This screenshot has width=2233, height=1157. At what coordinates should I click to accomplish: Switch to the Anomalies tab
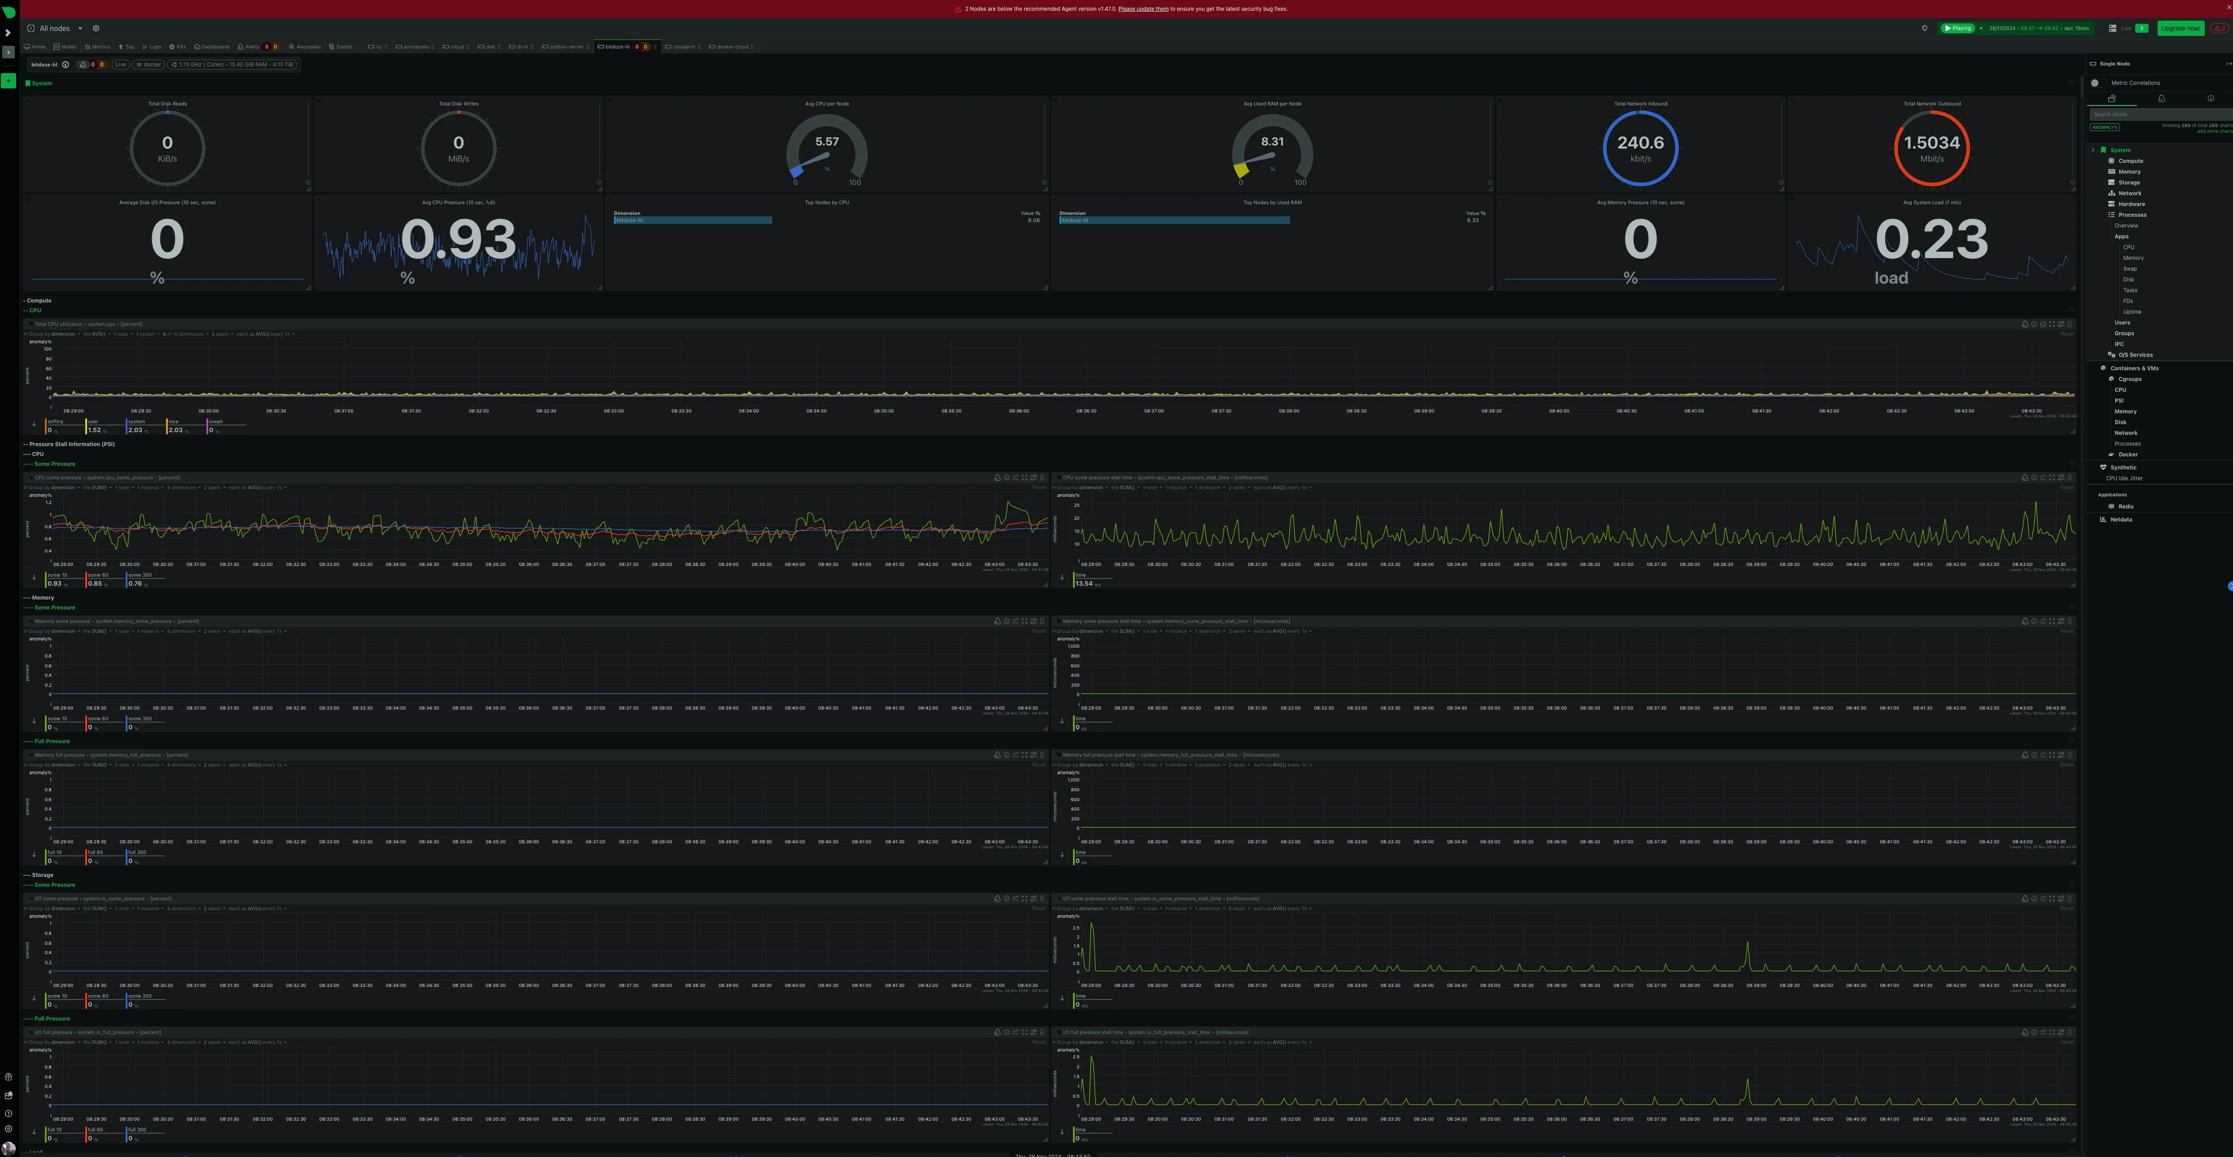[x=305, y=47]
